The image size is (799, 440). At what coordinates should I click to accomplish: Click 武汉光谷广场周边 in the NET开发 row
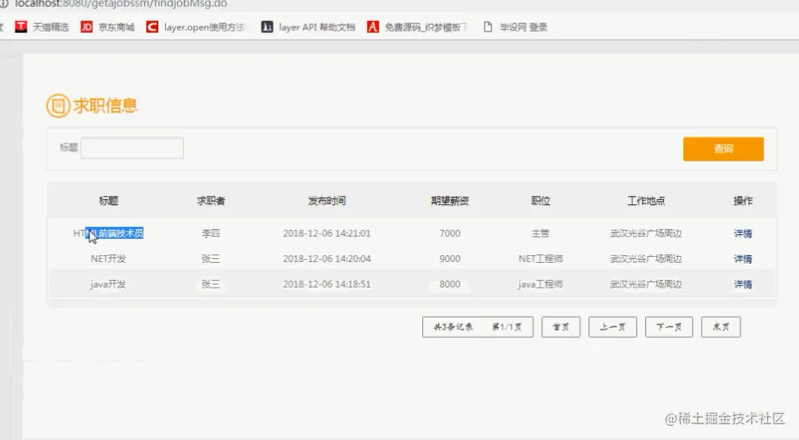(646, 259)
